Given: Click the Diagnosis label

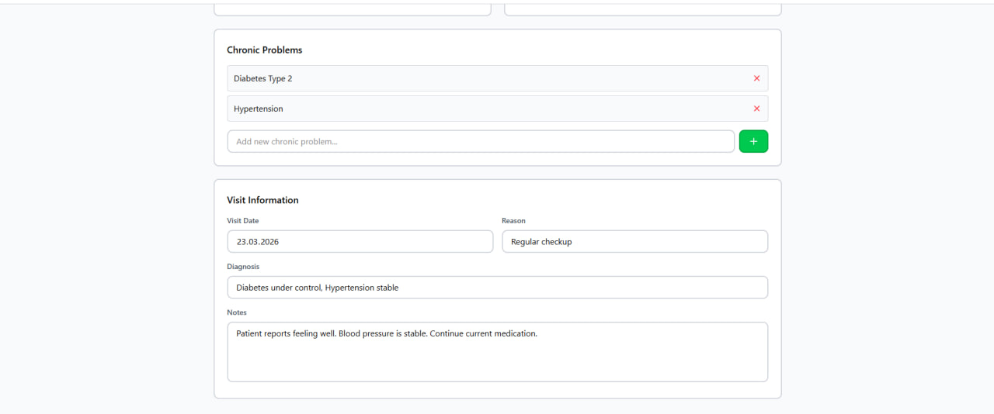Looking at the screenshot, I should point(243,267).
